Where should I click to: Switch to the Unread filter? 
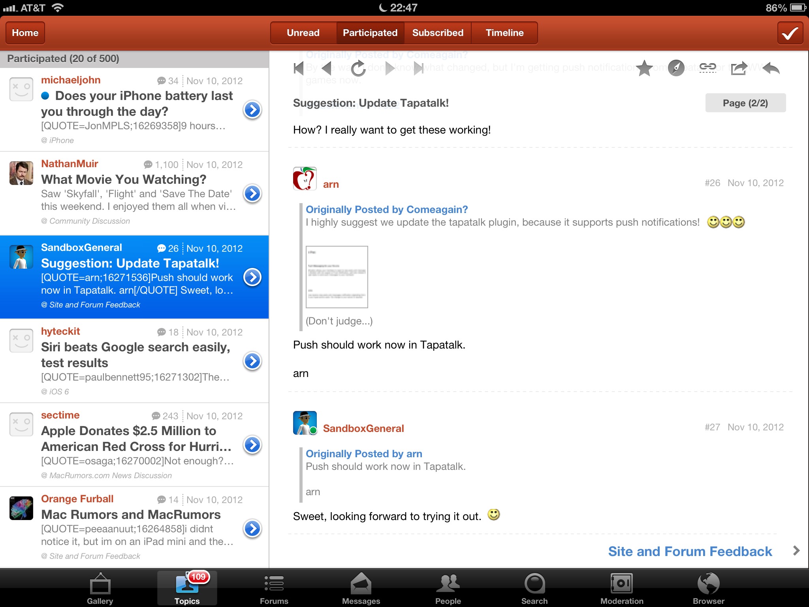303,33
